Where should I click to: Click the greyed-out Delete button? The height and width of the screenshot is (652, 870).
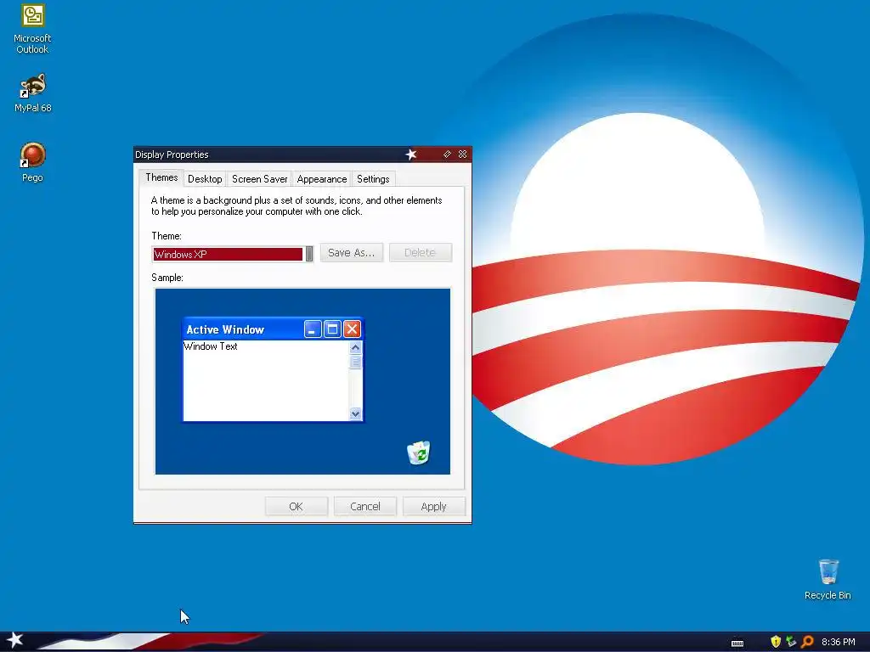click(x=420, y=253)
